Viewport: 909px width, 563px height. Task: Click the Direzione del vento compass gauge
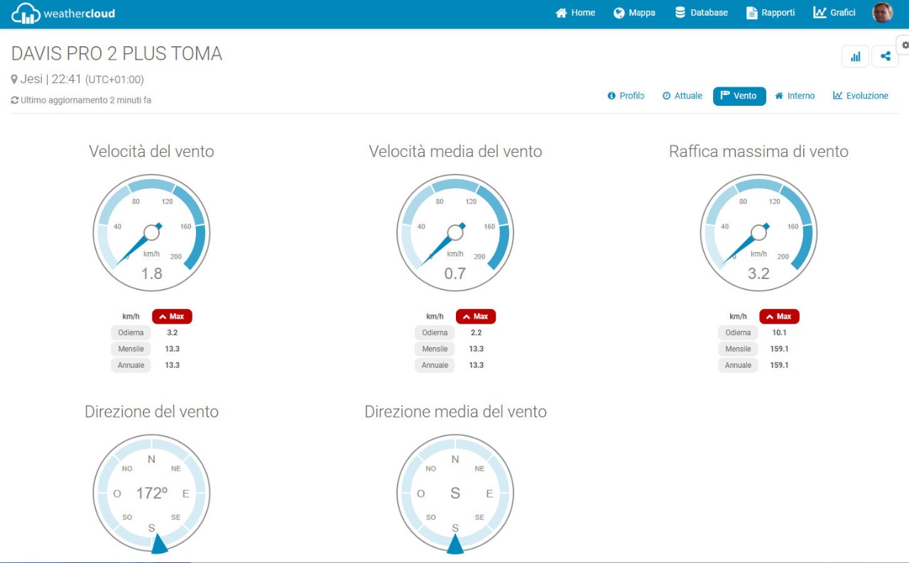coord(151,493)
